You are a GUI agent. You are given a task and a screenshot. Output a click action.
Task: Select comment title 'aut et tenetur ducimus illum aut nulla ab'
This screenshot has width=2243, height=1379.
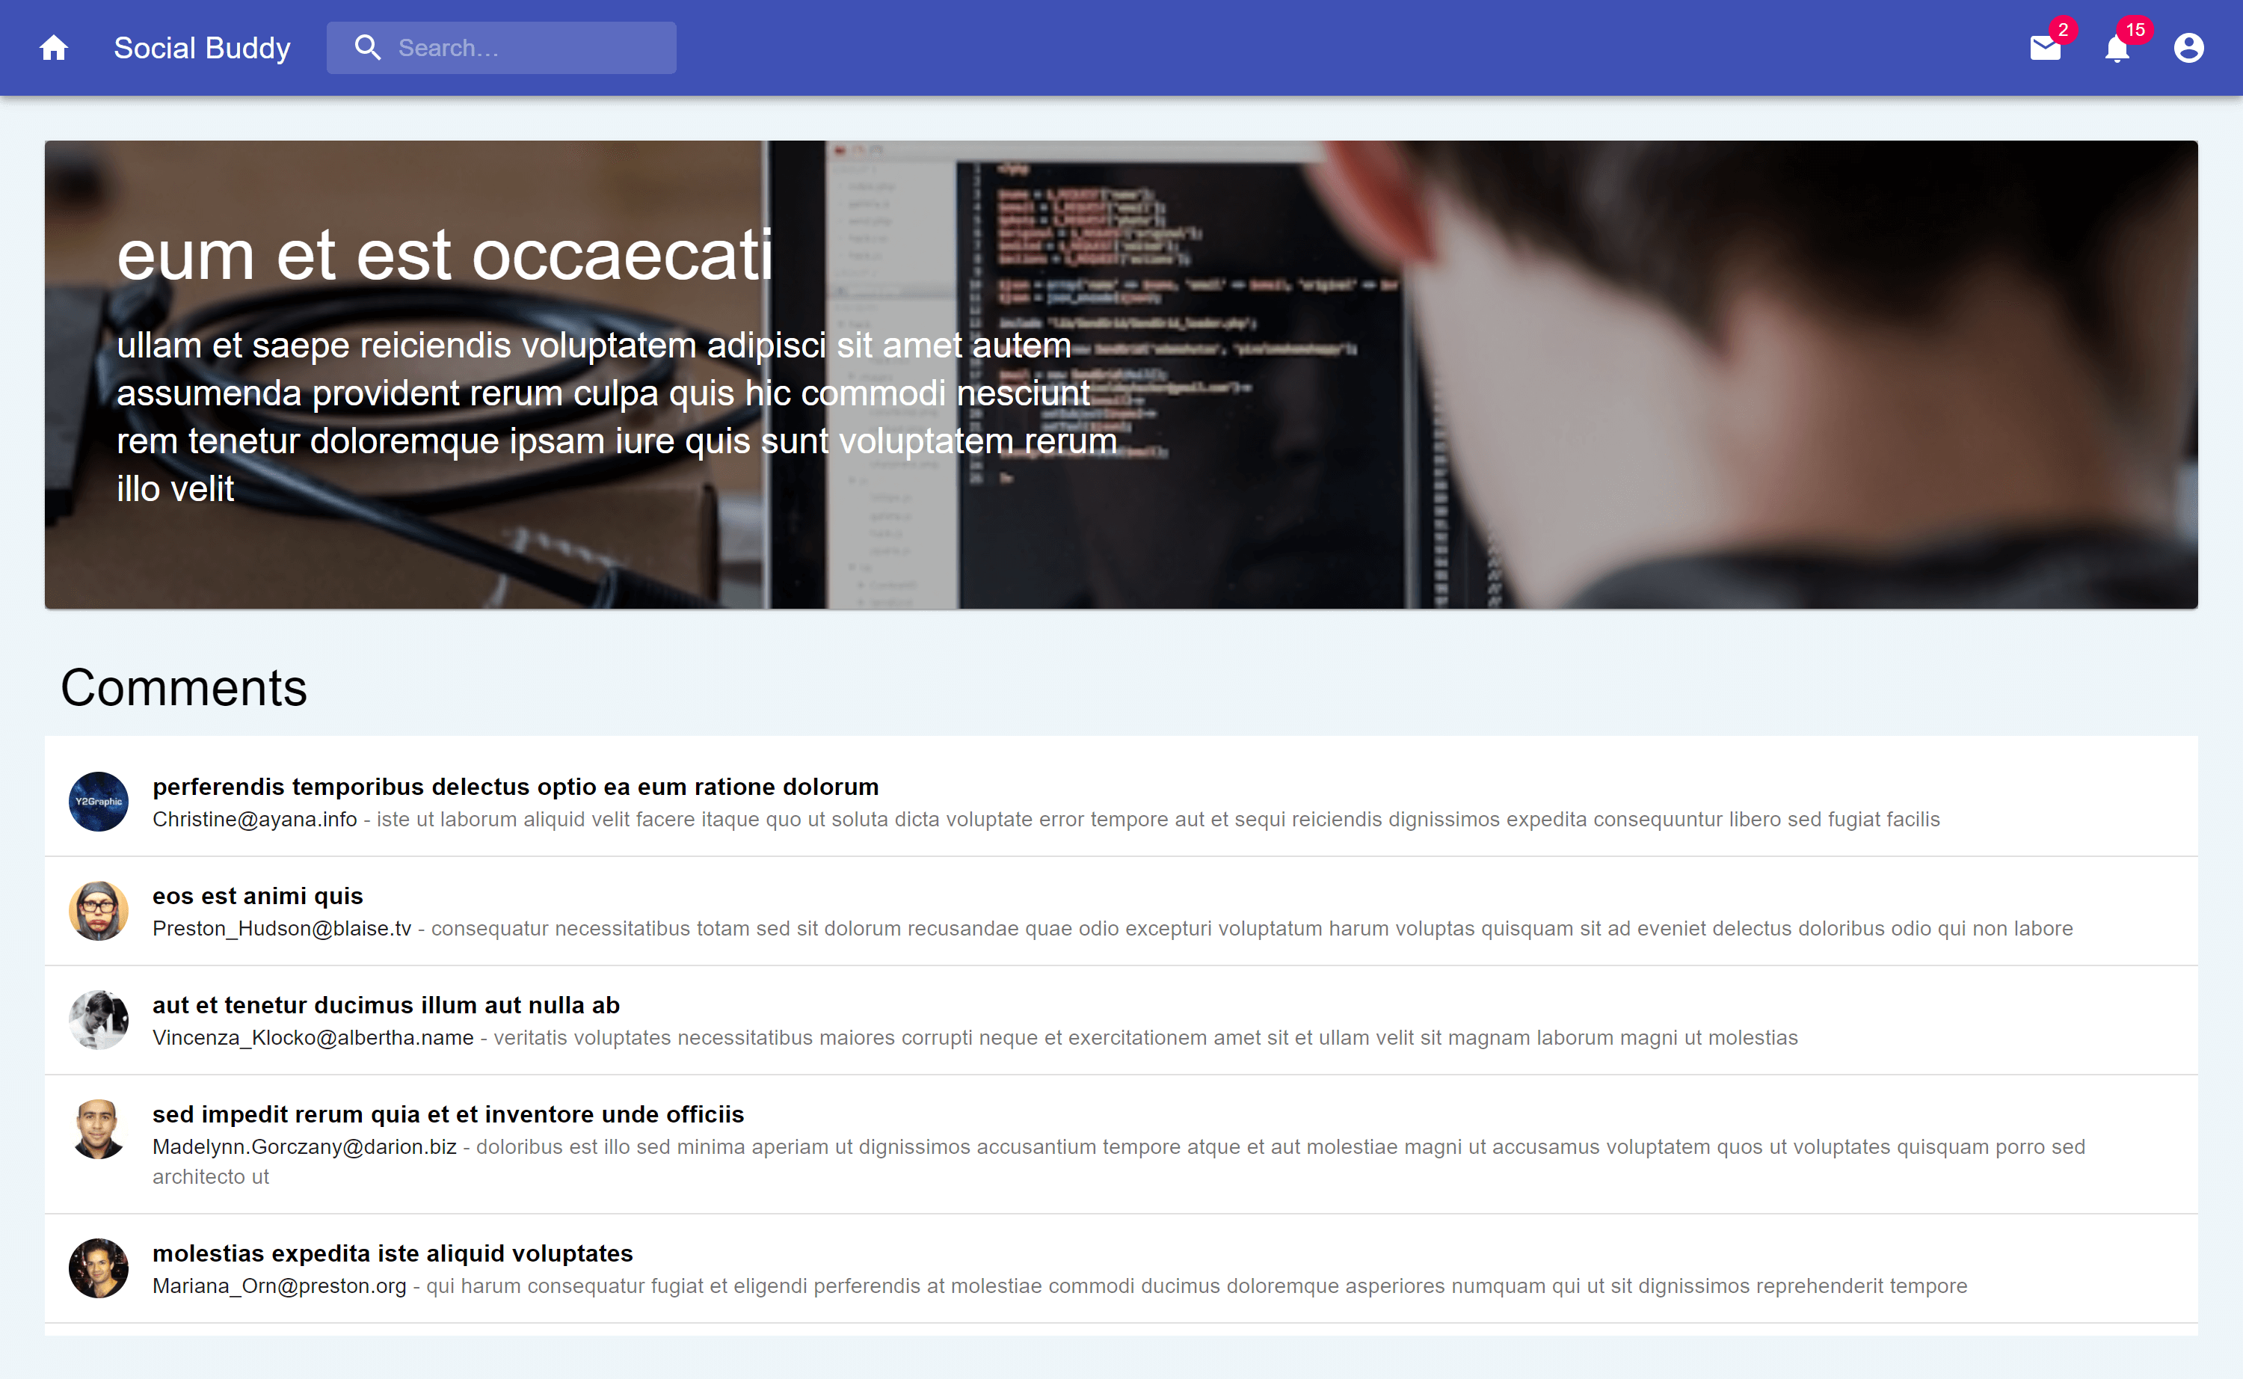(386, 1005)
